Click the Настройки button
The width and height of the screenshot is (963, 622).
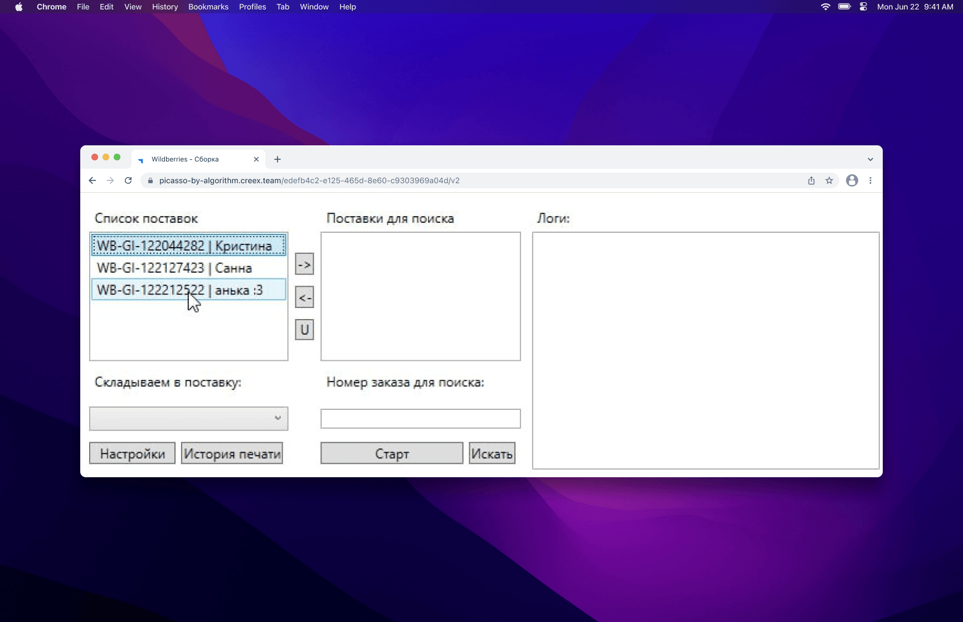click(132, 453)
